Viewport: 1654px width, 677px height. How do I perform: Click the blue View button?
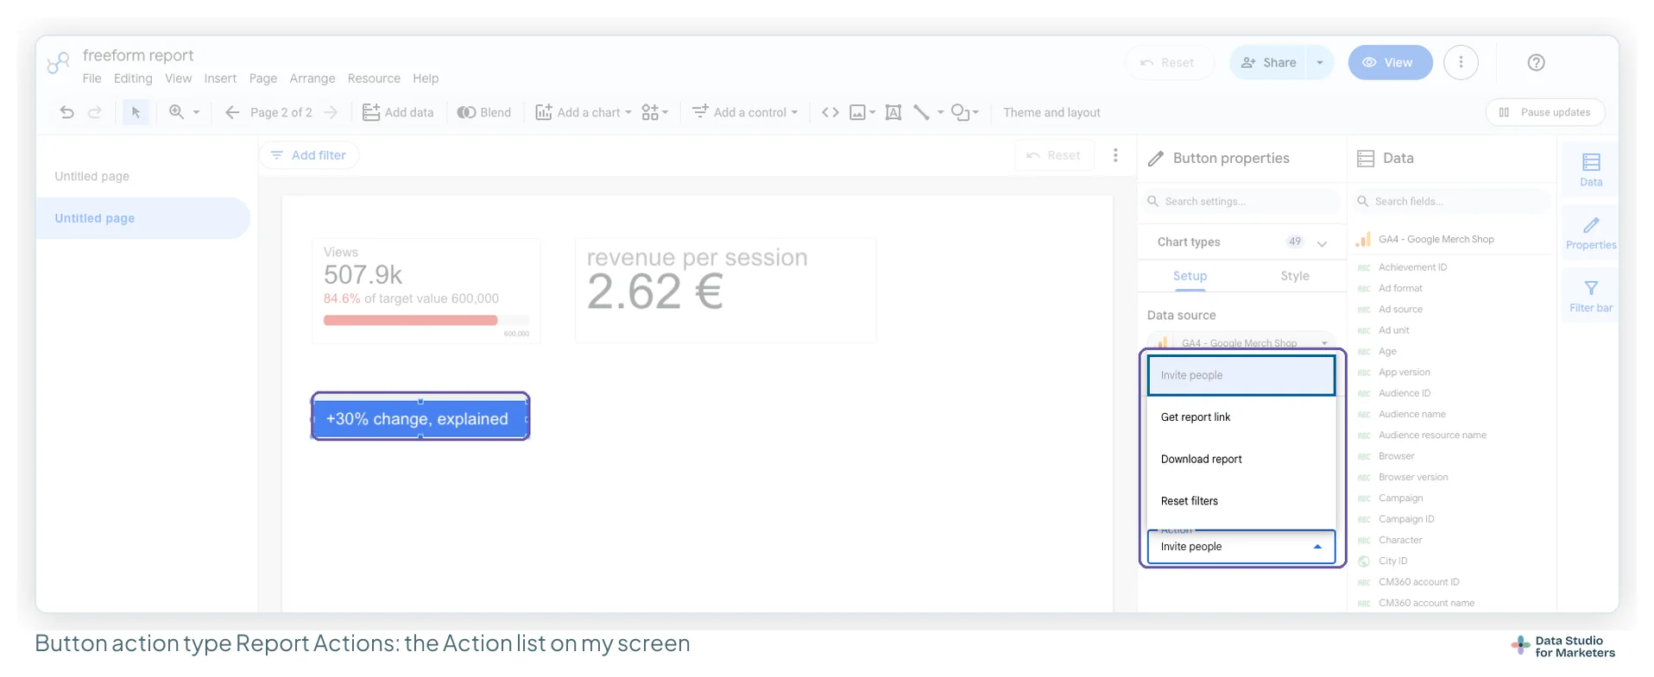click(x=1390, y=62)
